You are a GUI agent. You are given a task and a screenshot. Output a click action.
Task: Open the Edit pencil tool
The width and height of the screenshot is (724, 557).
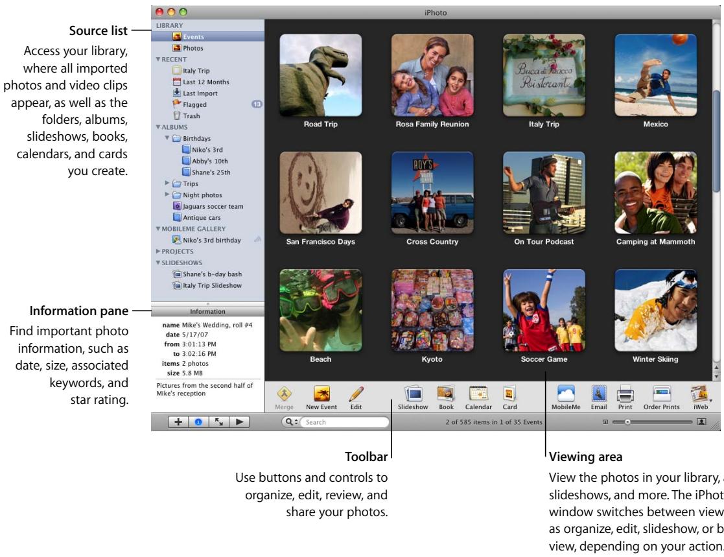[356, 397]
